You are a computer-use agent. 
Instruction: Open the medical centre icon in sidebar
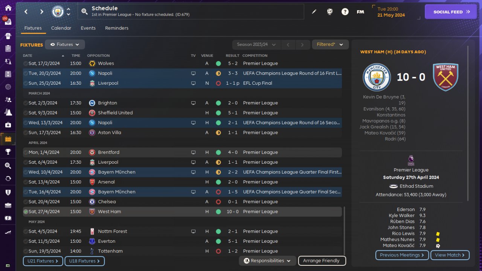(x=8, y=125)
